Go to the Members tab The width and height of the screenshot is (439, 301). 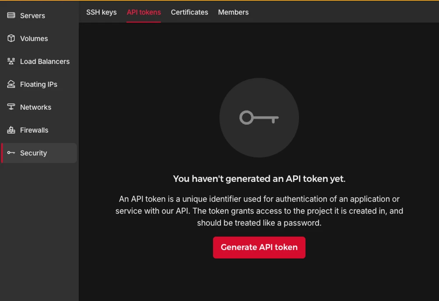(x=233, y=12)
